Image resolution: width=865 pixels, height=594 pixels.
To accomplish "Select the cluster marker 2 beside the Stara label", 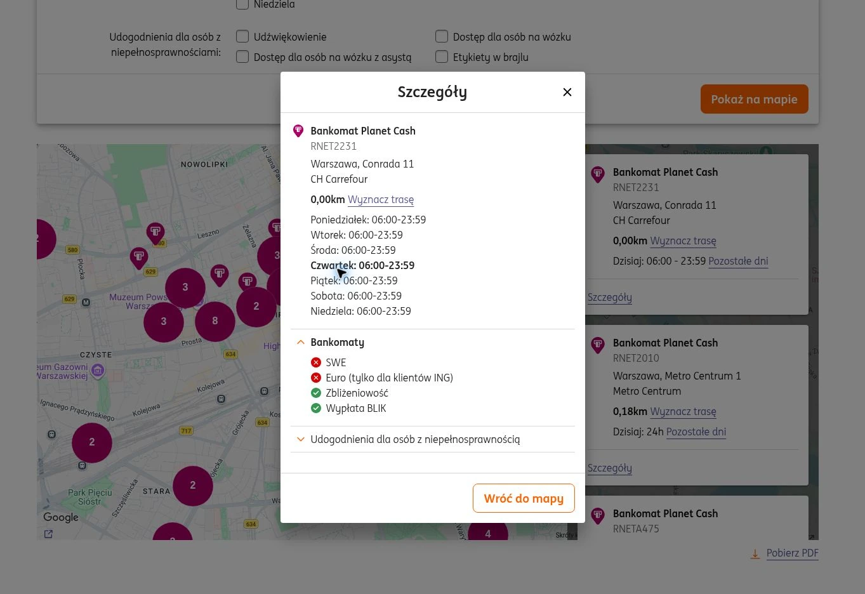I will coord(193,485).
